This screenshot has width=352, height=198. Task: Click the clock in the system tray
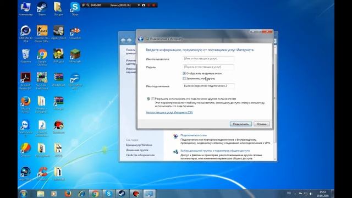[323, 194]
